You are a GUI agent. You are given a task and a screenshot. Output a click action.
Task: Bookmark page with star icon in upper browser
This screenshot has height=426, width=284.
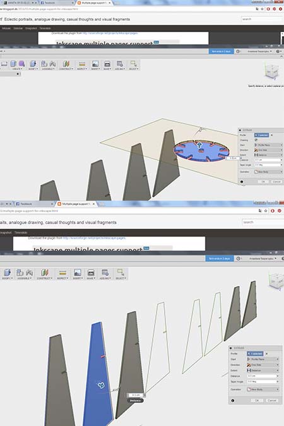263,9
